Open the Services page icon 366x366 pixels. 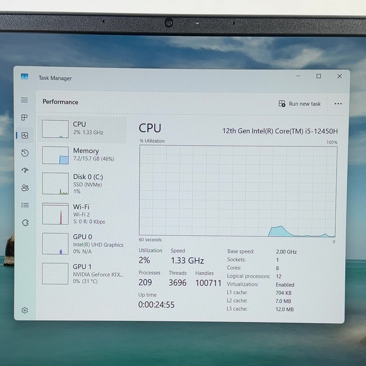(x=25, y=223)
